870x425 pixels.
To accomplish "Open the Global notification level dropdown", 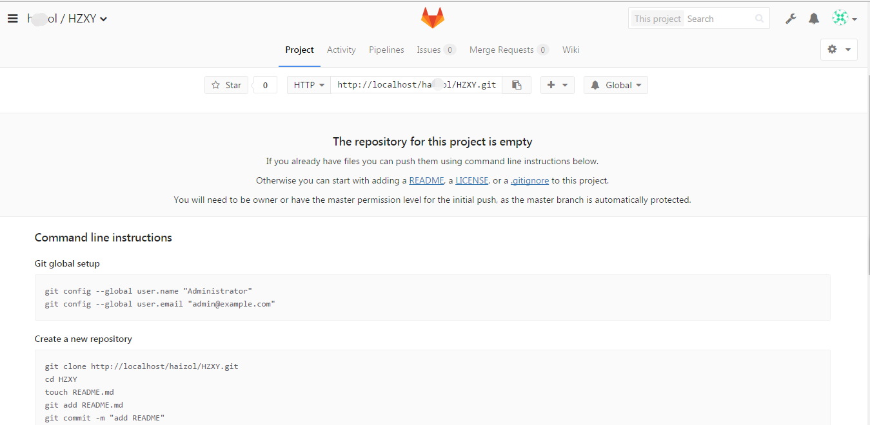I will (616, 85).
